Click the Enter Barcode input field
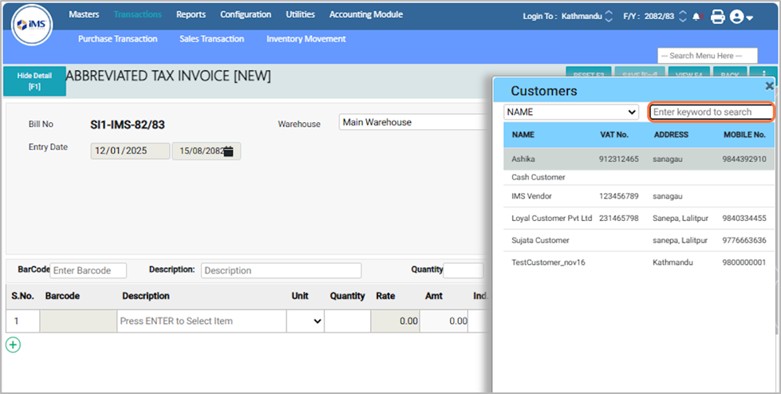This screenshot has width=781, height=394. click(88, 270)
